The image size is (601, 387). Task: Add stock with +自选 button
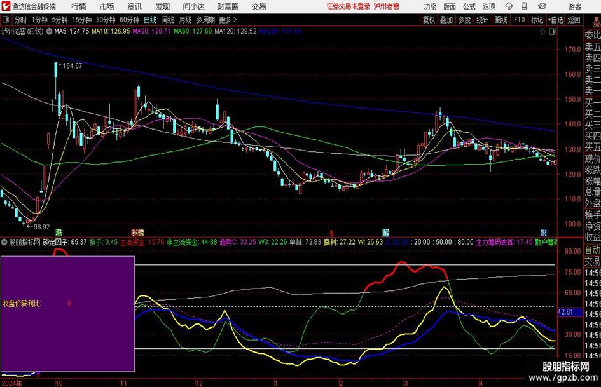(x=555, y=20)
